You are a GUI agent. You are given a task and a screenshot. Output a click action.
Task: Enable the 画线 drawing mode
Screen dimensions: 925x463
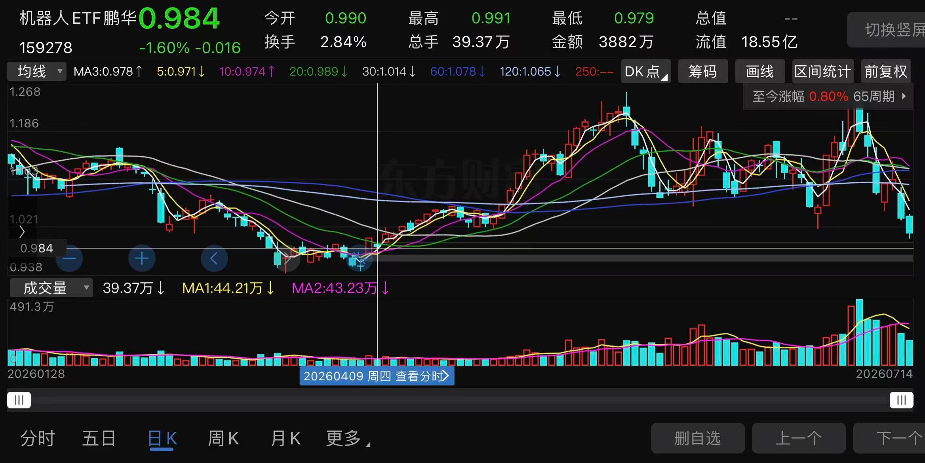(x=760, y=72)
